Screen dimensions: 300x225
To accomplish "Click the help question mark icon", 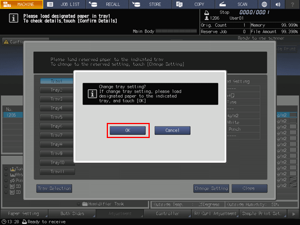I will tap(292, 4).
